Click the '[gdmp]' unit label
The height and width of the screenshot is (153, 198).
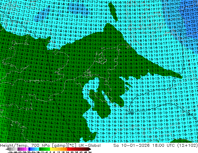[60, 146]
